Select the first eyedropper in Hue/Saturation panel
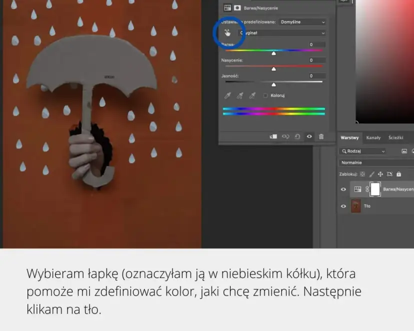The image size is (414, 331). 227,96
